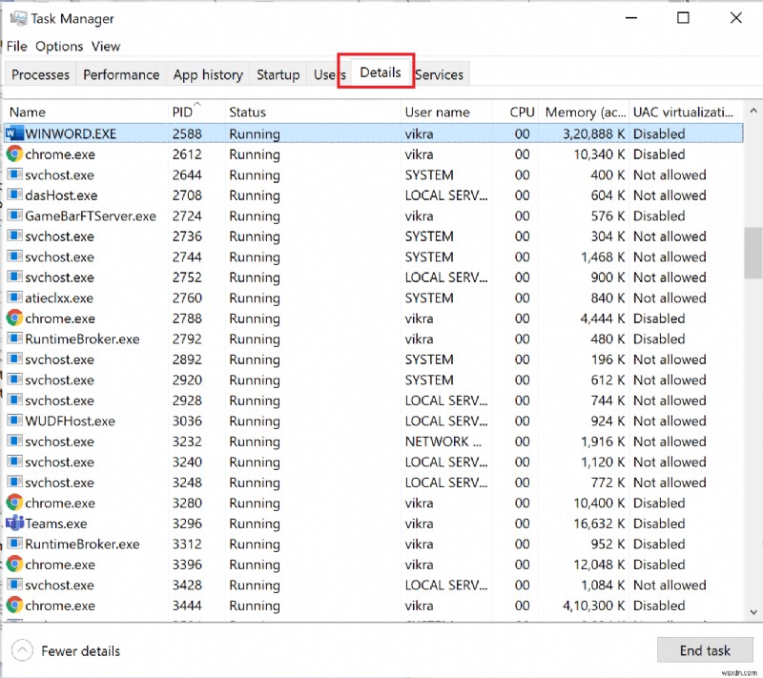Click RuntimeBroker.exe icon in PID 3312 row

click(14, 544)
